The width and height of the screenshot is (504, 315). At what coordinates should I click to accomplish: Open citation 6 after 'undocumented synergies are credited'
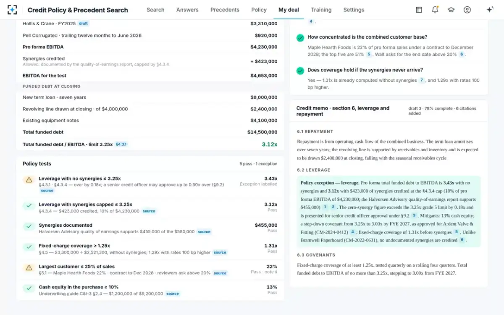pyautogui.click(x=462, y=240)
